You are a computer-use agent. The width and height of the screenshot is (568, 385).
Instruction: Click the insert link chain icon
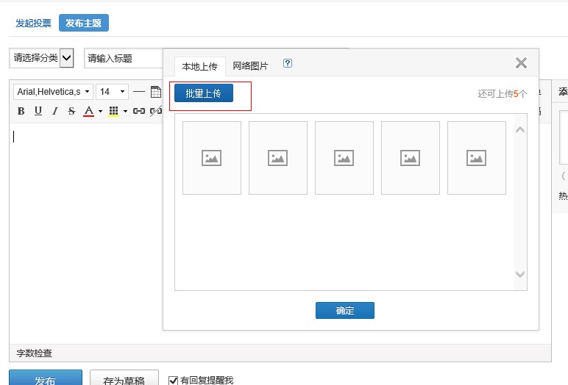[138, 111]
